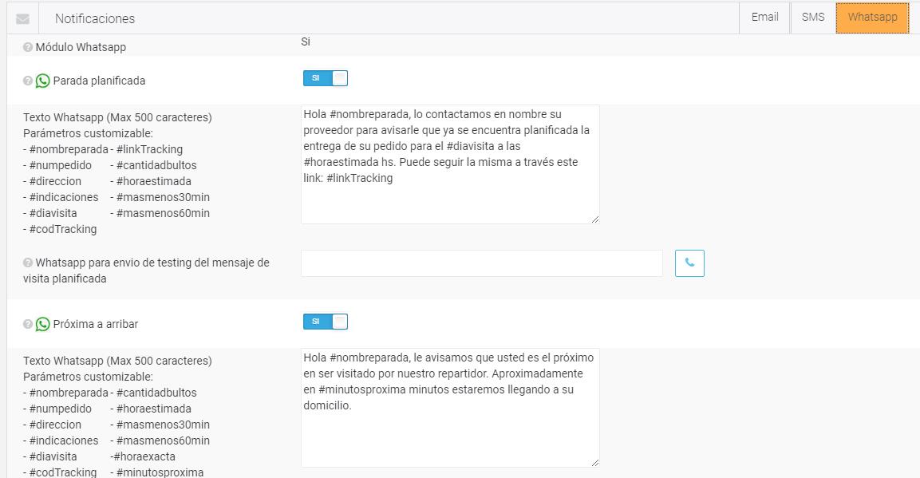920x478 pixels.
Task: Disable the Parada planificada toggle
Action: [x=325, y=78]
